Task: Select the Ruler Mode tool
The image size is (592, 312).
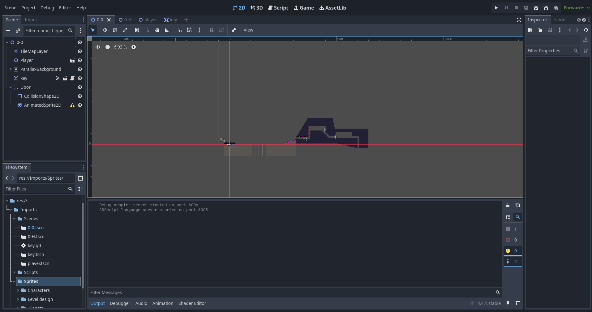Action: (167, 30)
